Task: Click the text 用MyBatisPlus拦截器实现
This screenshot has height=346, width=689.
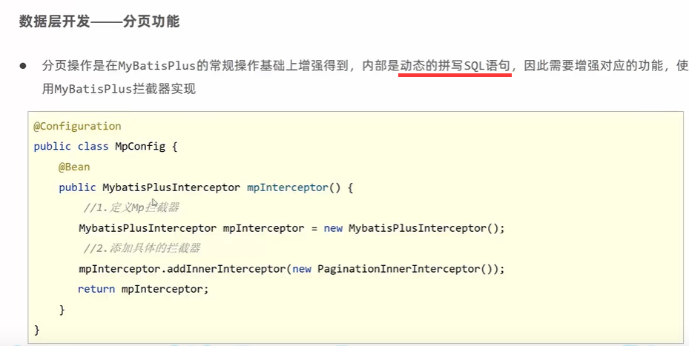Action: (119, 89)
